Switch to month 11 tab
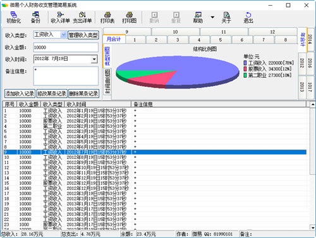Viewport: 316px width, 238px height. click(224, 32)
